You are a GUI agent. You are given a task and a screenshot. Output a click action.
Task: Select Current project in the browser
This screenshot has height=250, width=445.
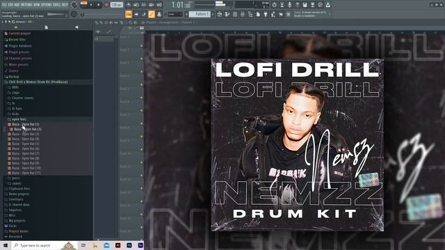click(19, 33)
